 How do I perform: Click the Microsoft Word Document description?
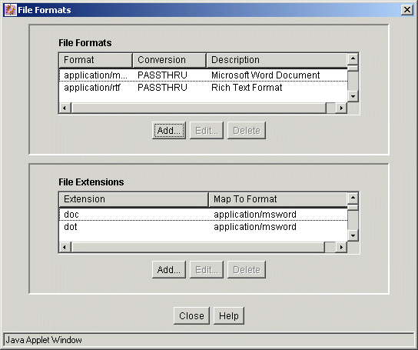[x=266, y=75]
